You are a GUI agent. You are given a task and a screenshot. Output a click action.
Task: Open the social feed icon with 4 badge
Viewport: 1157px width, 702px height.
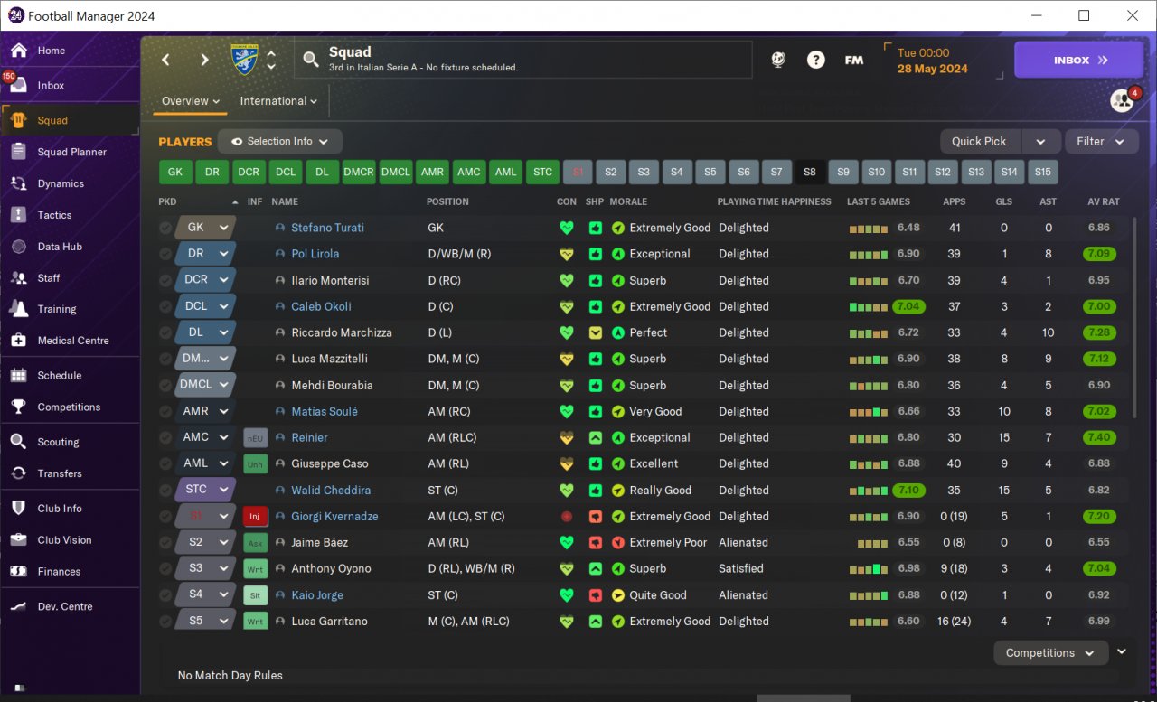pos(1123,100)
